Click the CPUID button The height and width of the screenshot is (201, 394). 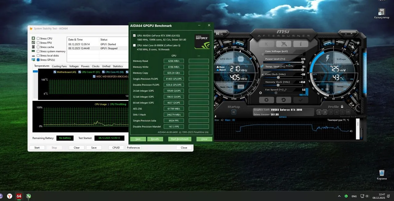[x=116, y=148]
